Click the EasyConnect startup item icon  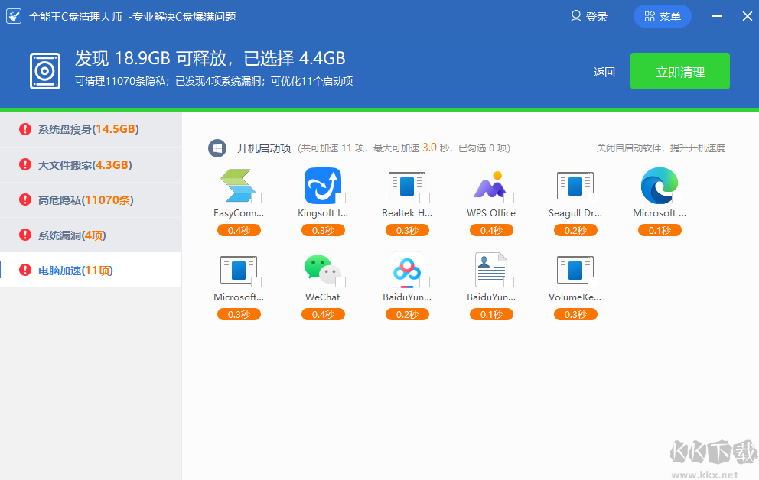[x=238, y=186]
